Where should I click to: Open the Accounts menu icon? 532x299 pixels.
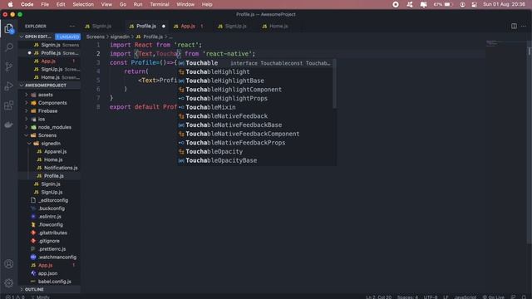pyautogui.click(x=9, y=264)
